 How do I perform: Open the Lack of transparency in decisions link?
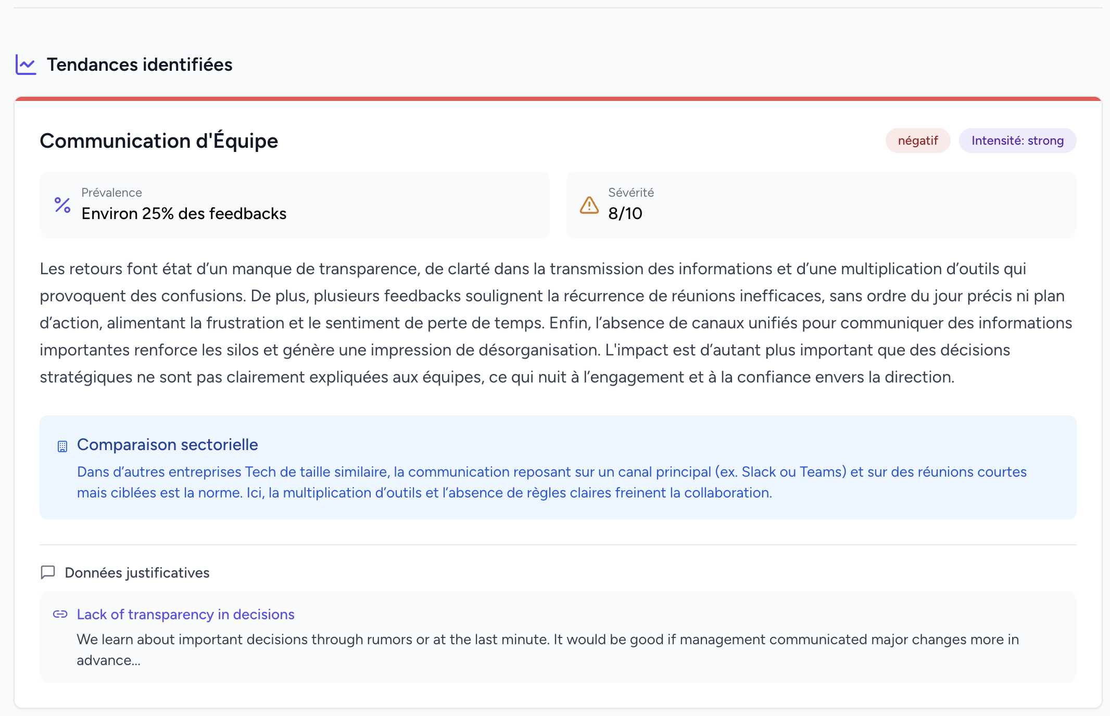pyautogui.click(x=185, y=615)
